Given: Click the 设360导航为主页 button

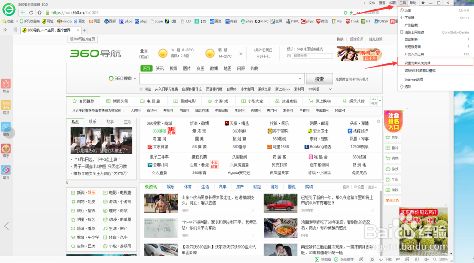Looking at the screenshot, I should (x=82, y=39).
